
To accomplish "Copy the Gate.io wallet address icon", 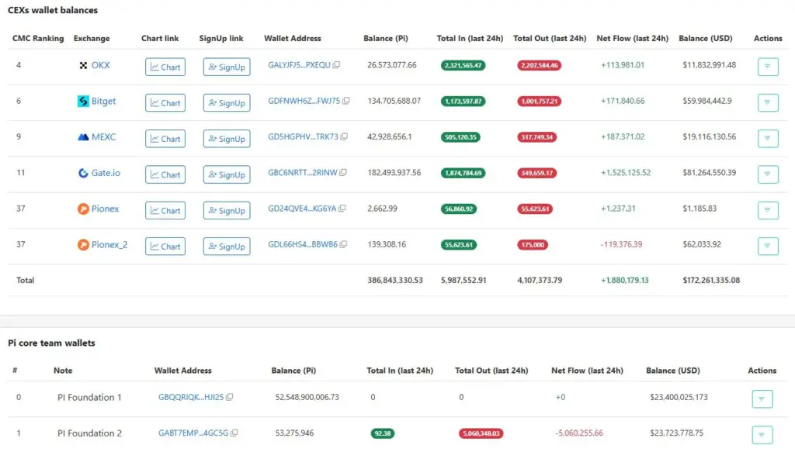I will tap(343, 173).
